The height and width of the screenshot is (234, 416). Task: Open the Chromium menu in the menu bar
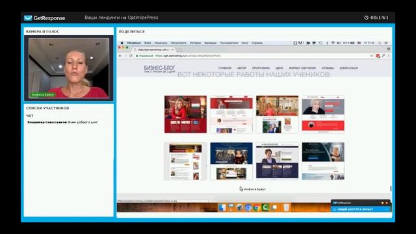tap(134, 43)
